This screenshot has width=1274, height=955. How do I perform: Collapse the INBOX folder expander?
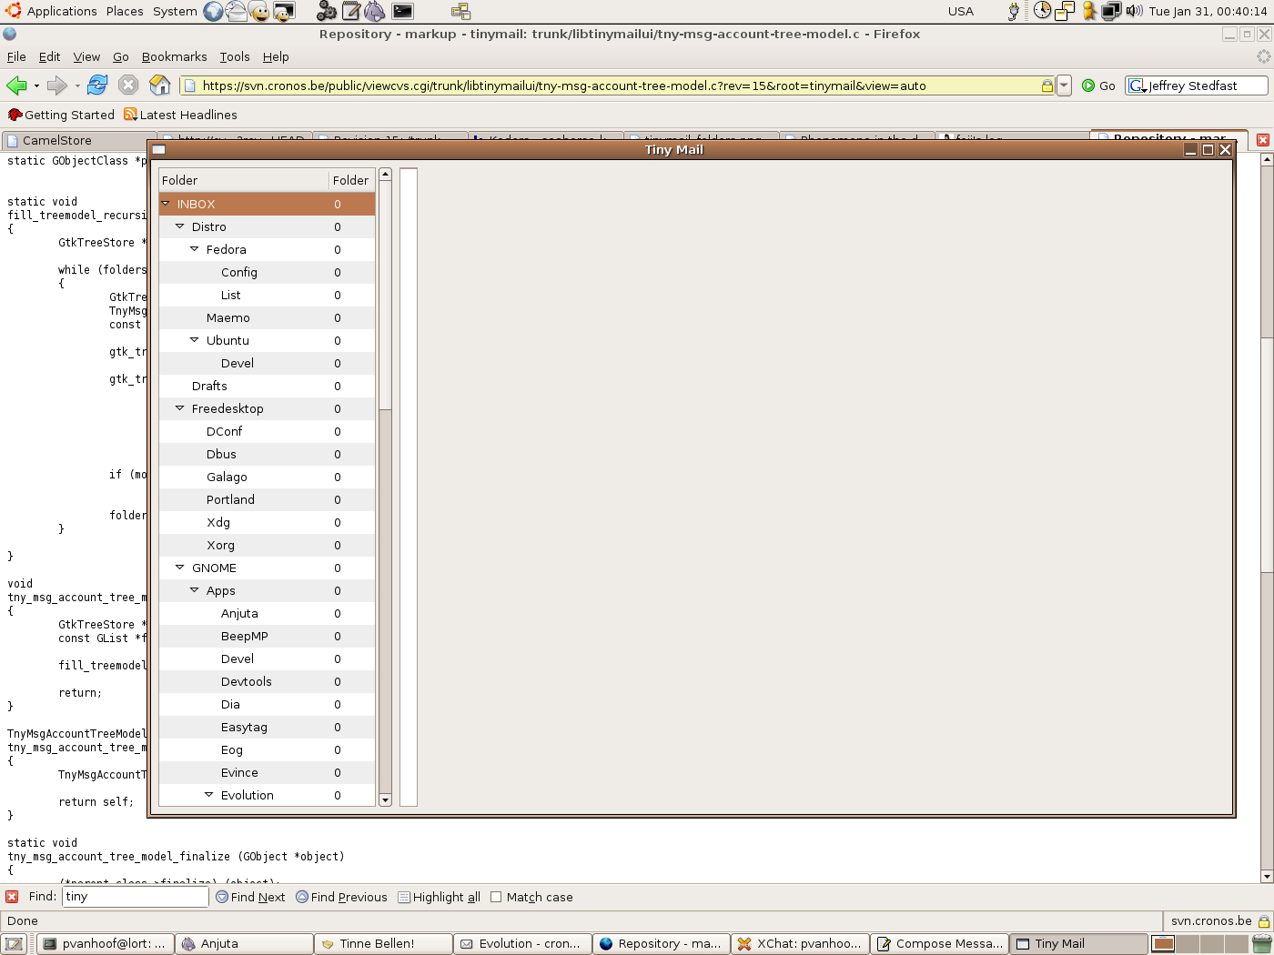[166, 204]
